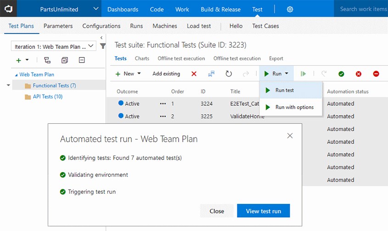The height and width of the screenshot is (231, 388).
Task: Click the green pass test icon
Action: 341,74
